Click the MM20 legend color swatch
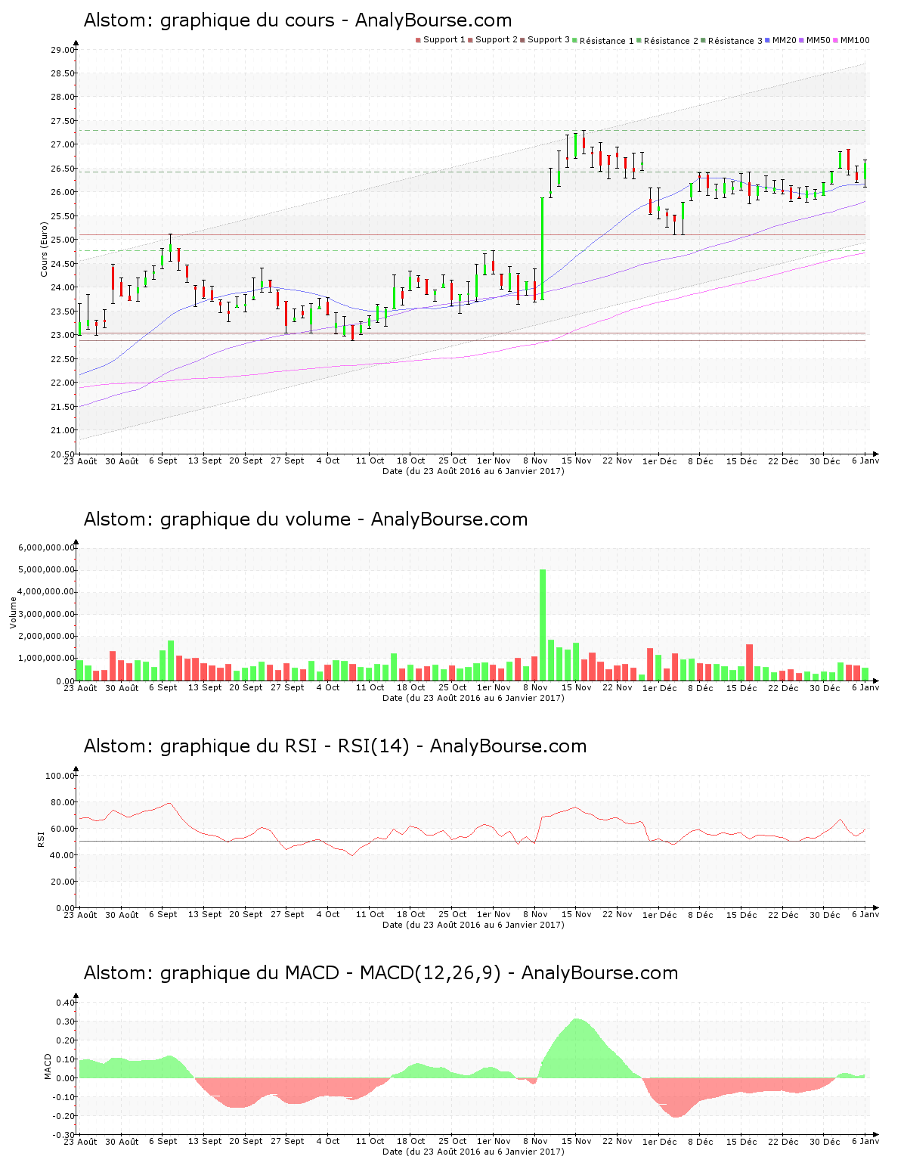Screen dimensions: 907x1172 tap(768, 40)
